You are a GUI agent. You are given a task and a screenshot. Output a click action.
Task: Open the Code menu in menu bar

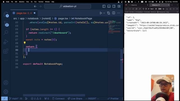point(8,2)
